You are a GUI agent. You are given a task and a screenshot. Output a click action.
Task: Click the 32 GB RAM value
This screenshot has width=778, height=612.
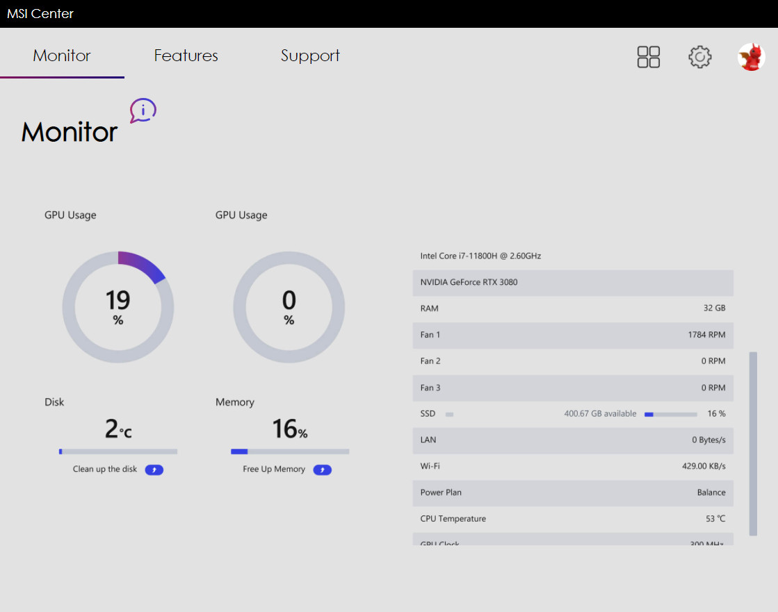tap(715, 308)
